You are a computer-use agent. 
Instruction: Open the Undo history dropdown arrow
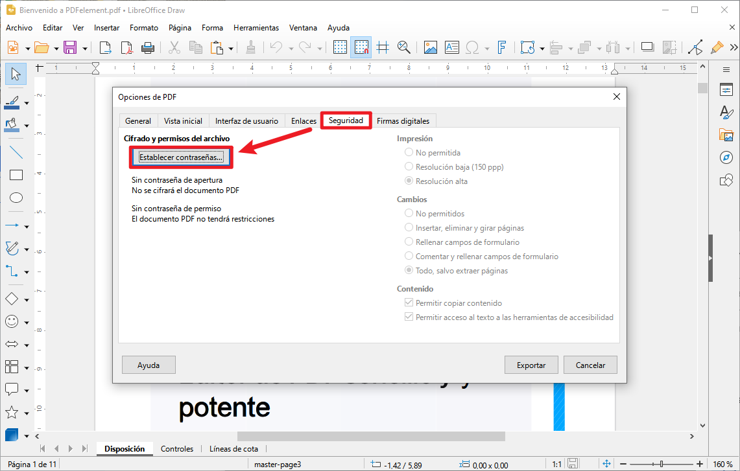[x=291, y=48]
